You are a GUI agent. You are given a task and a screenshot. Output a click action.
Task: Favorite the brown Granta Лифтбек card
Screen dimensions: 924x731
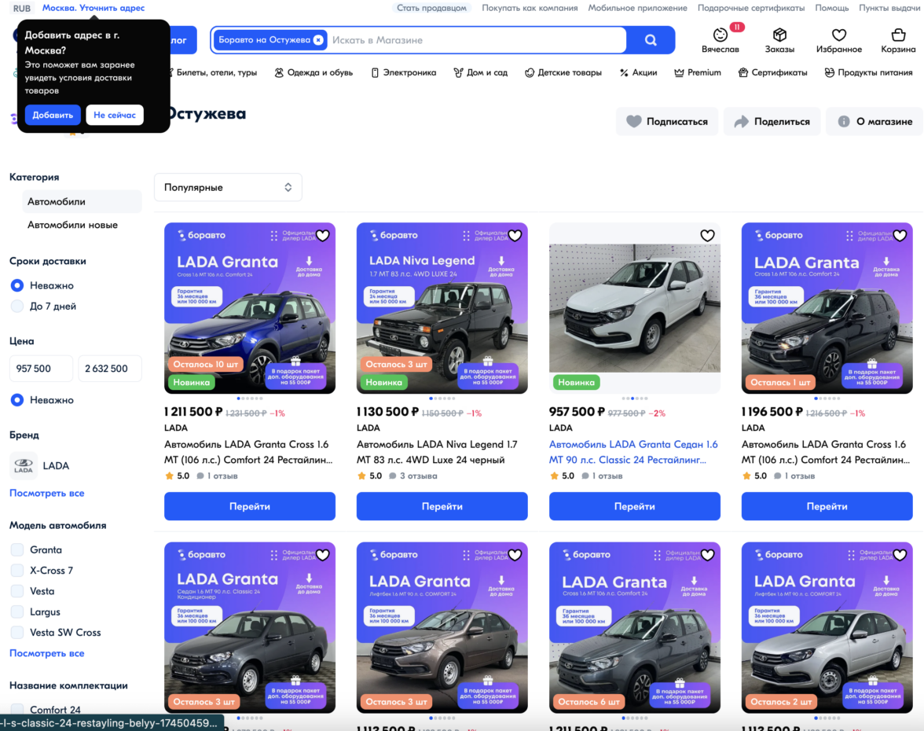tap(515, 555)
